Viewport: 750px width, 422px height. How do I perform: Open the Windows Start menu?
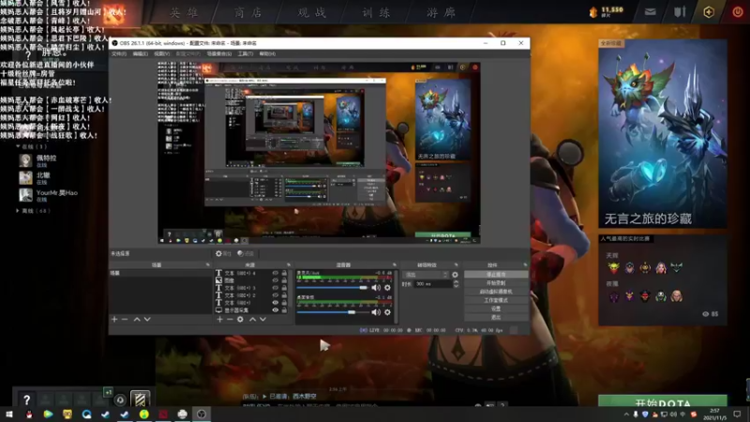9,414
